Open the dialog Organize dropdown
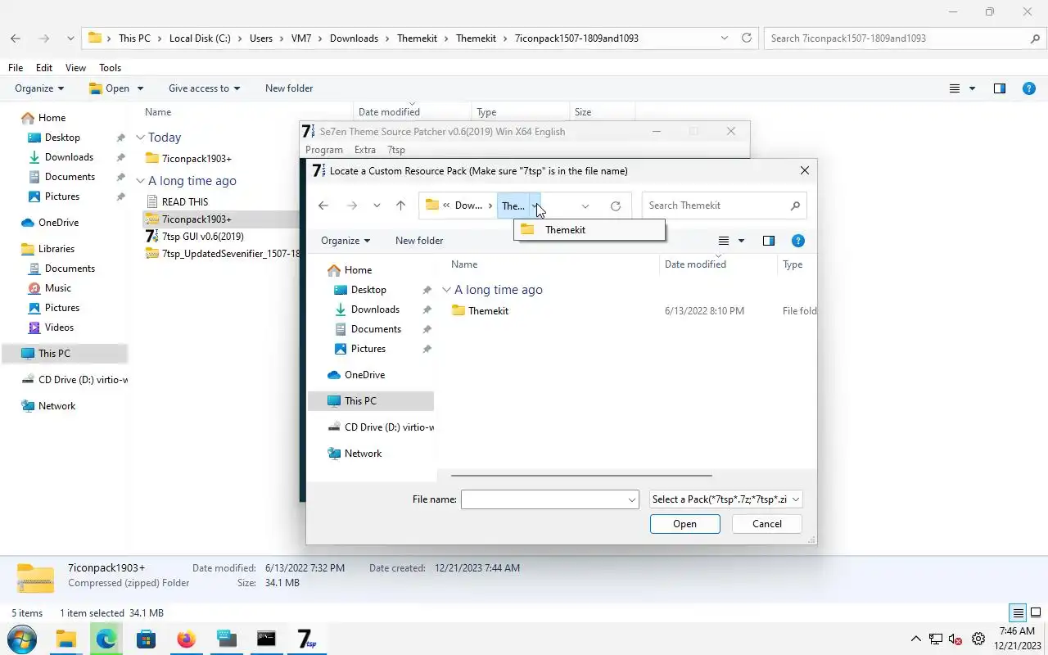 [x=346, y=241]
